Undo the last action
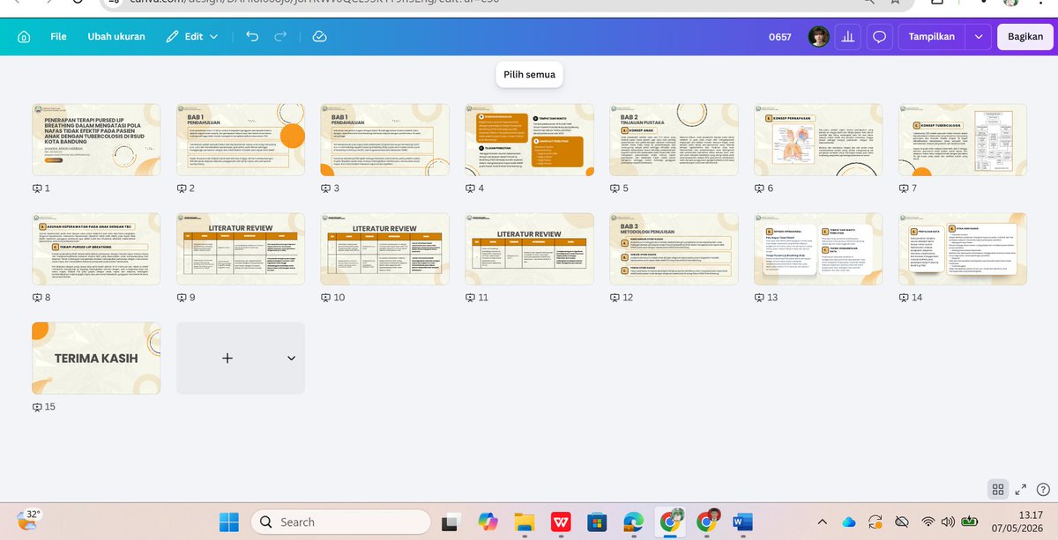Screen dimensions: 1058x540 coord(252,37)
